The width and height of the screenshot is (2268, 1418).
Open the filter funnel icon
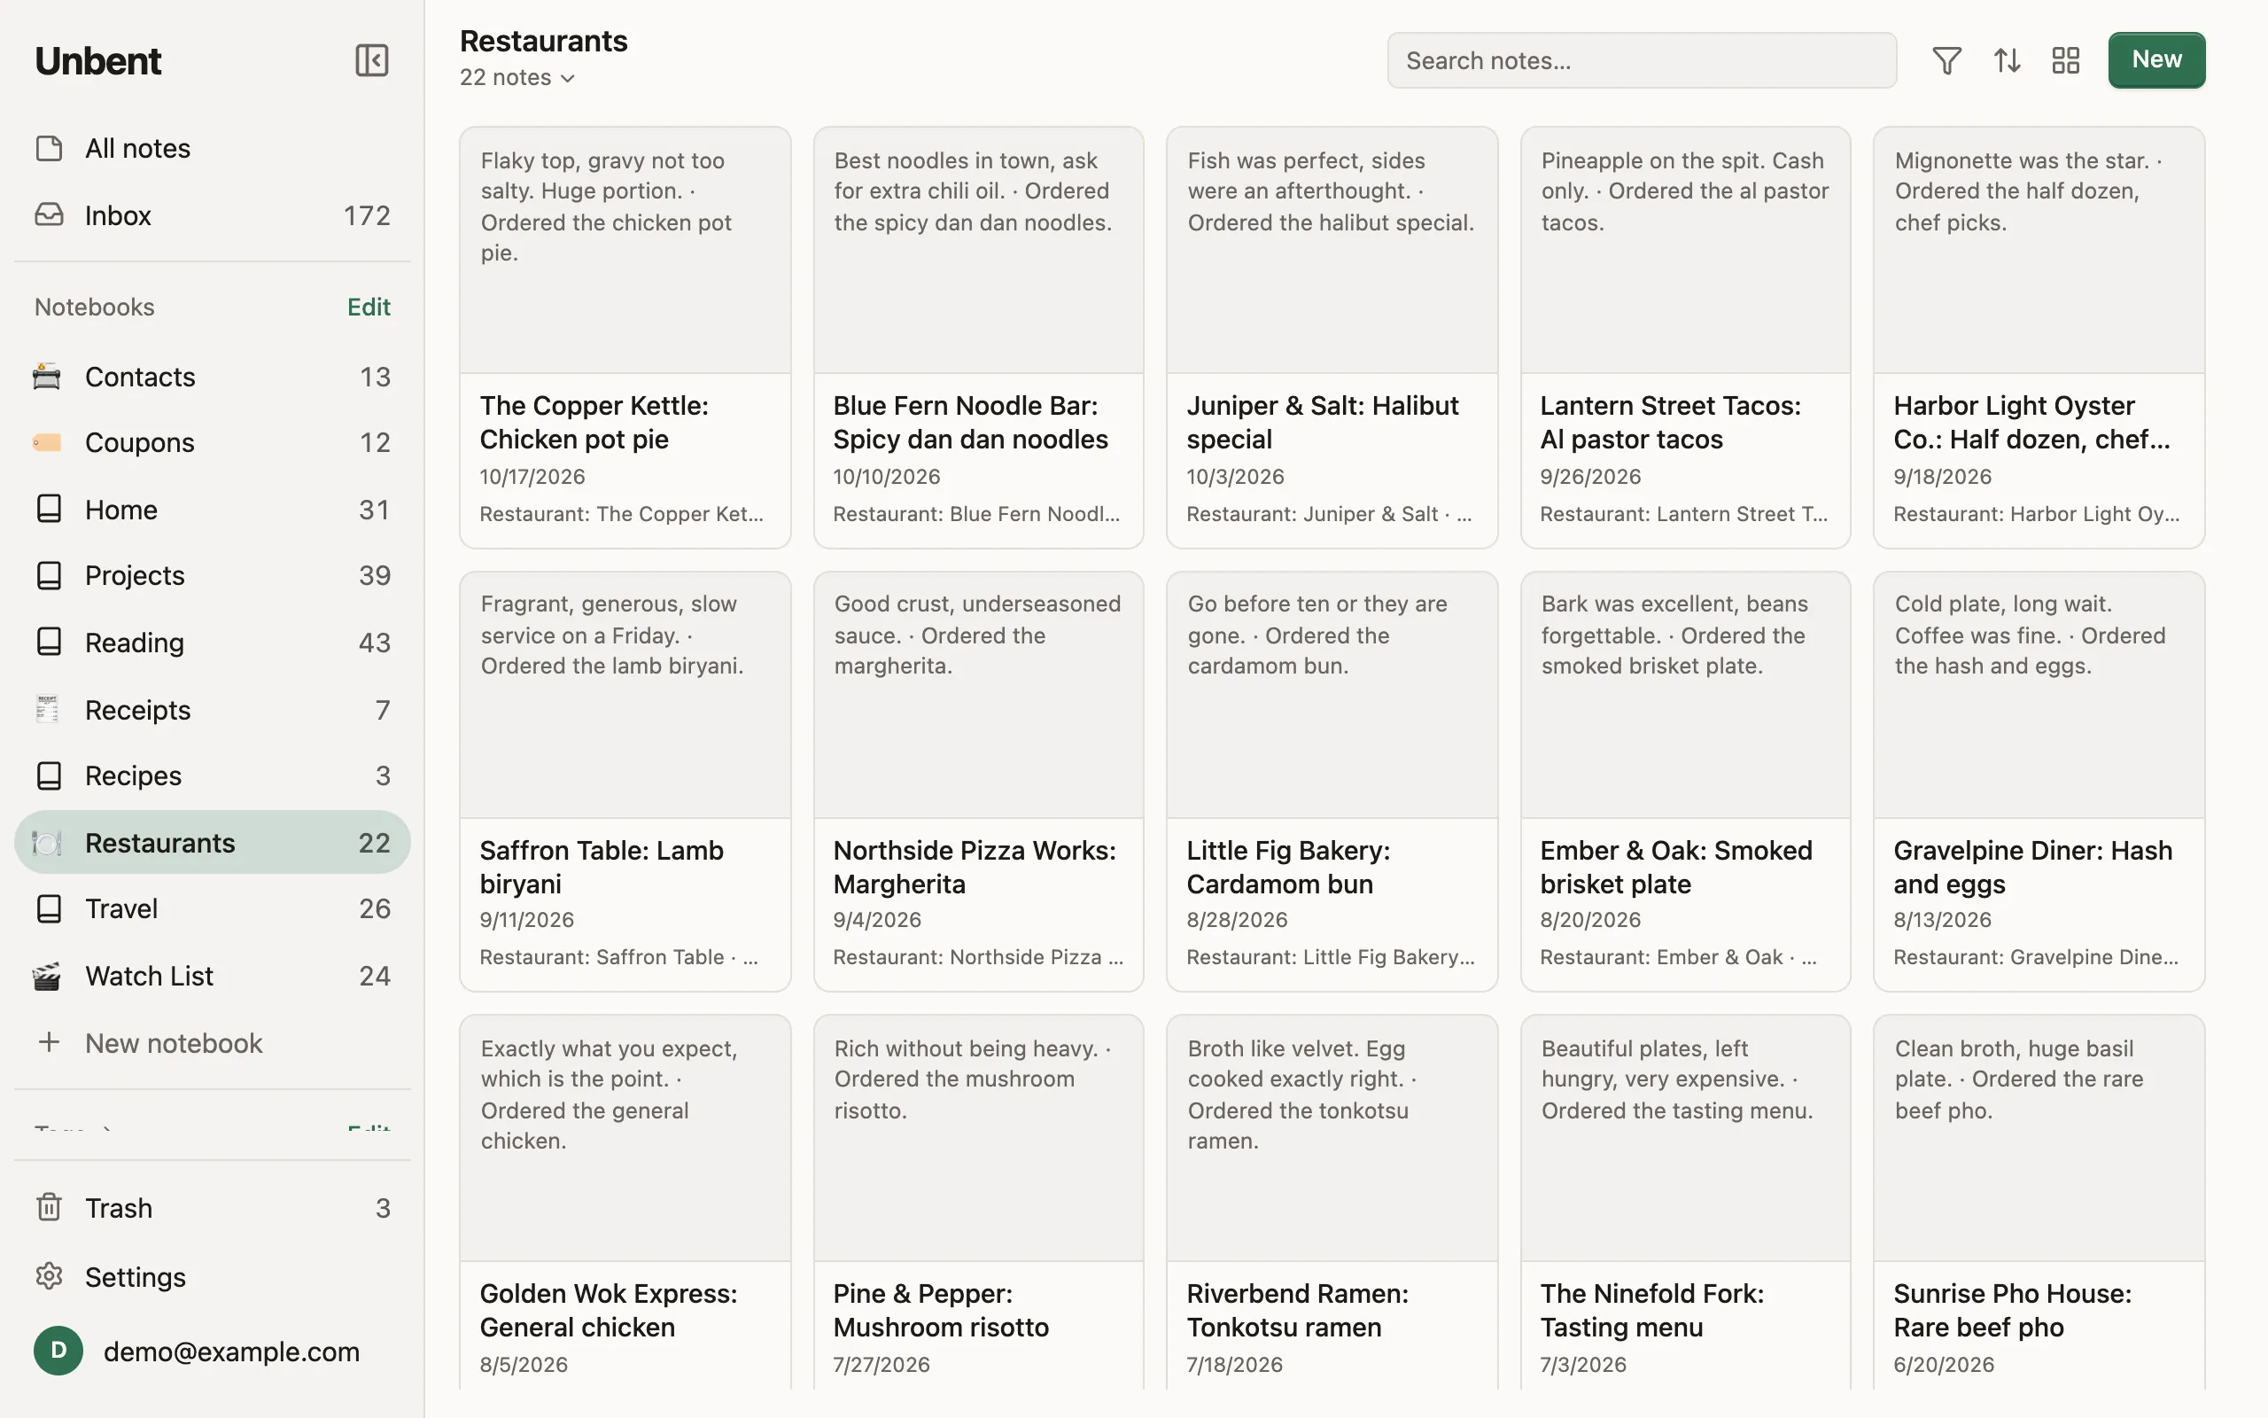tap(1946, 61)
